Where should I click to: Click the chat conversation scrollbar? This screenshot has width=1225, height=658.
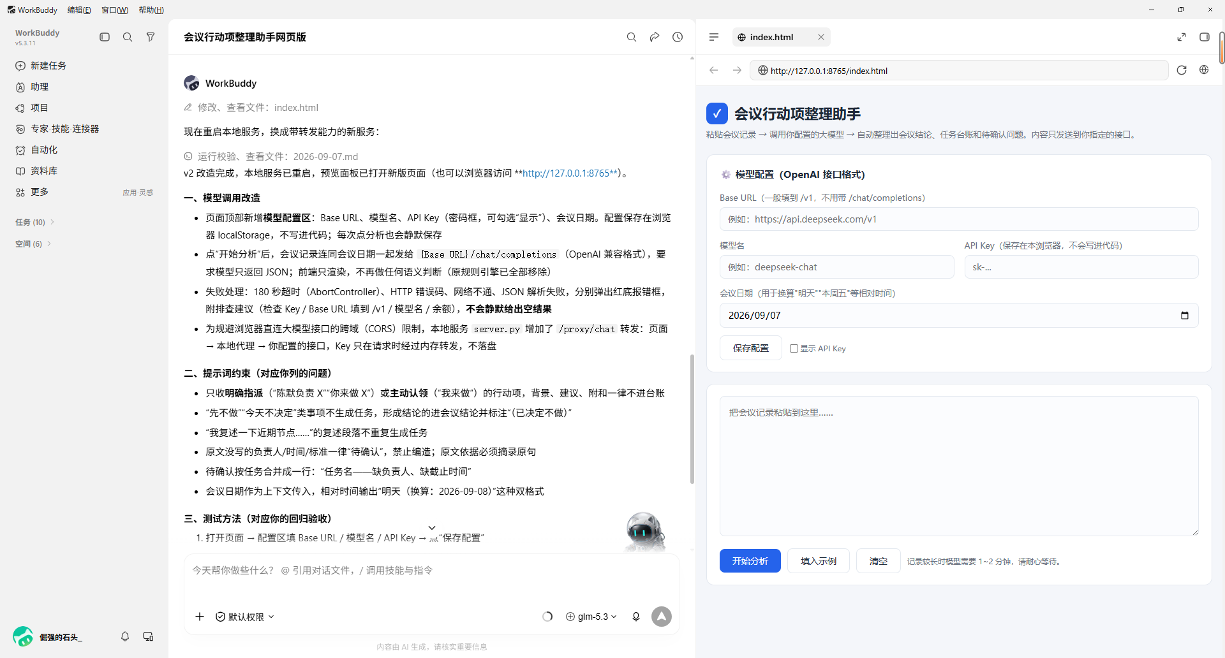click(x=692, y=419)
